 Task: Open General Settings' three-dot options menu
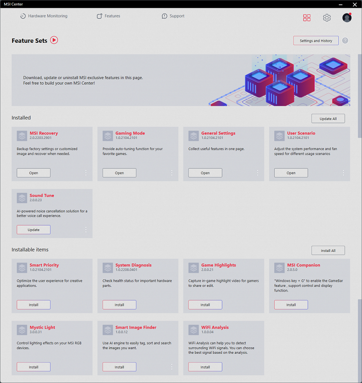[258, 173]
